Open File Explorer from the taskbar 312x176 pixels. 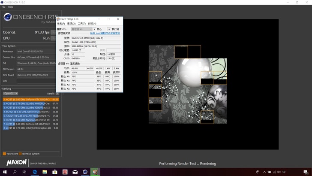coord(45,172)
